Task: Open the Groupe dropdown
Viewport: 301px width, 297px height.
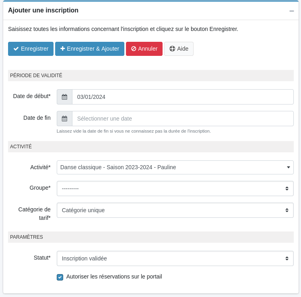Action: tap(175, 188)
